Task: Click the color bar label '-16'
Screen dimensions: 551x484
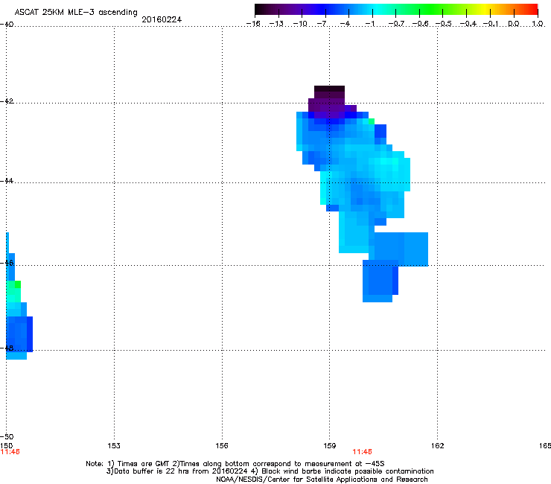Action: point(253,24)
